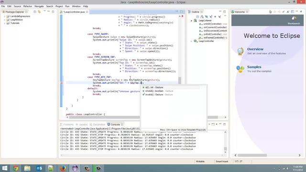Open the Search menu
The width and height of the screenshot is (306, 172).
(x=50, y=6)
